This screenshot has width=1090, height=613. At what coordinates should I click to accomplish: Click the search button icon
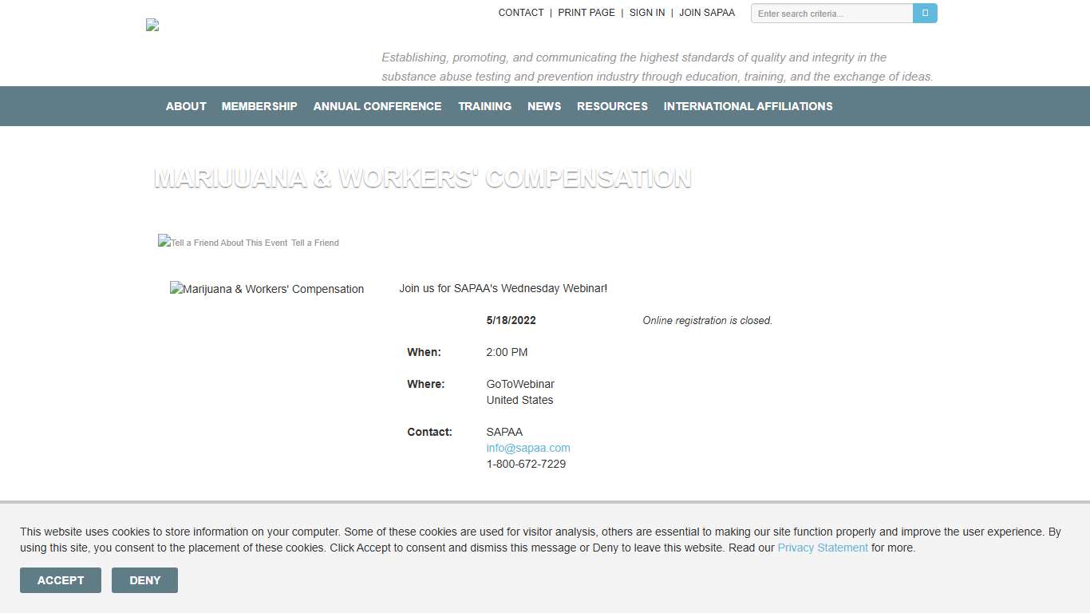[925, 14]
